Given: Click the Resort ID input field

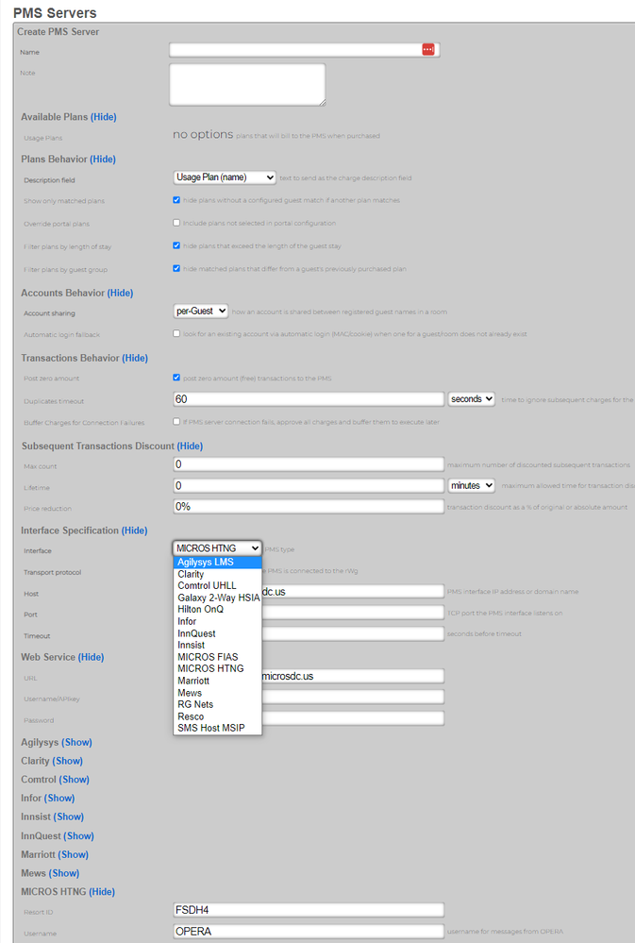Looking at the screenshot, I should point(309,910).
